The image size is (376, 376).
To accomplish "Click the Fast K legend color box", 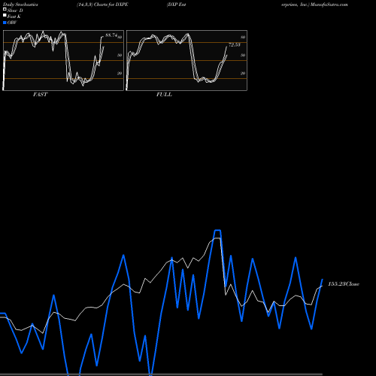I will tap(5, 15).
